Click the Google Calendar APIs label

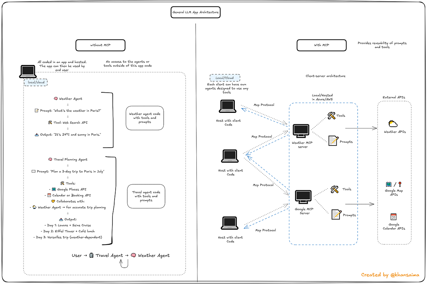click(x=394, y=226)
